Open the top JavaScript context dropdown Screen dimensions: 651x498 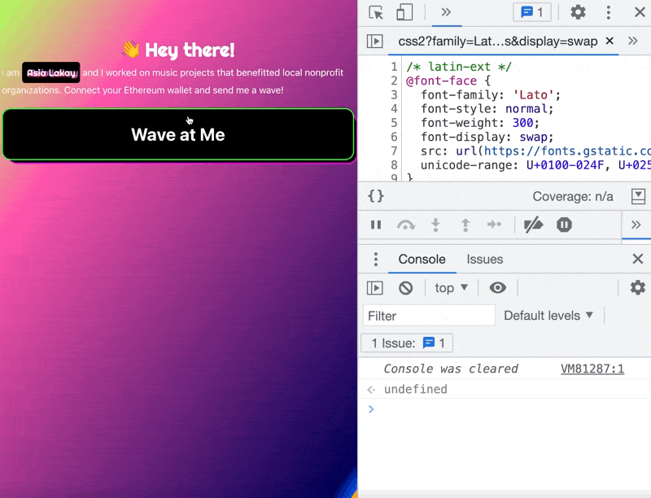tap(452, 287)
